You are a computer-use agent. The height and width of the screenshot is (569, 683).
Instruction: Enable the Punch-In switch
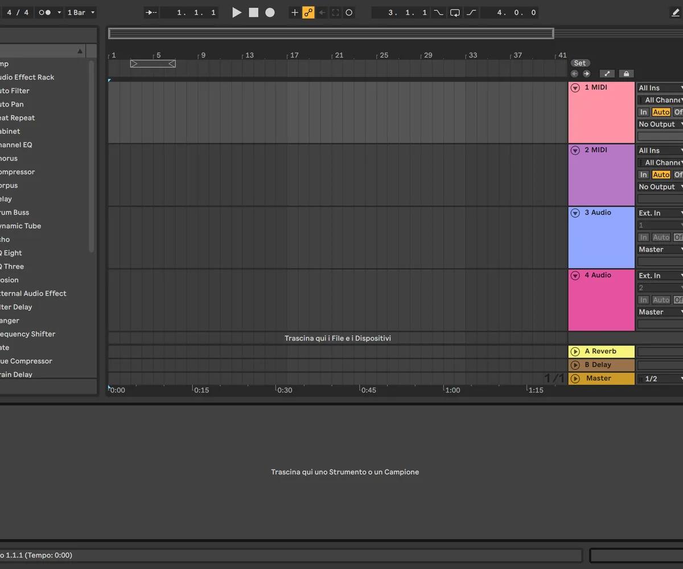click(438, 13)
